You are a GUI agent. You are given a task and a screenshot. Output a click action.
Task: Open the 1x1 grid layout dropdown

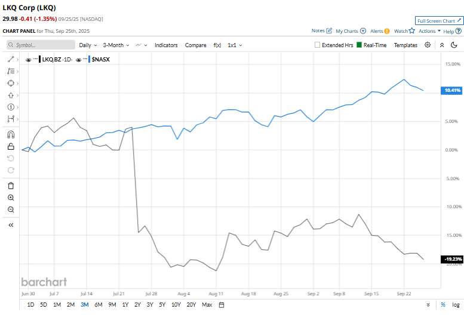235,45
